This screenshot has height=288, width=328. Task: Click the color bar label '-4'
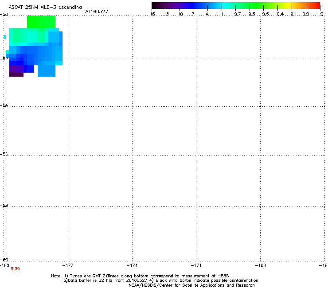206,14
